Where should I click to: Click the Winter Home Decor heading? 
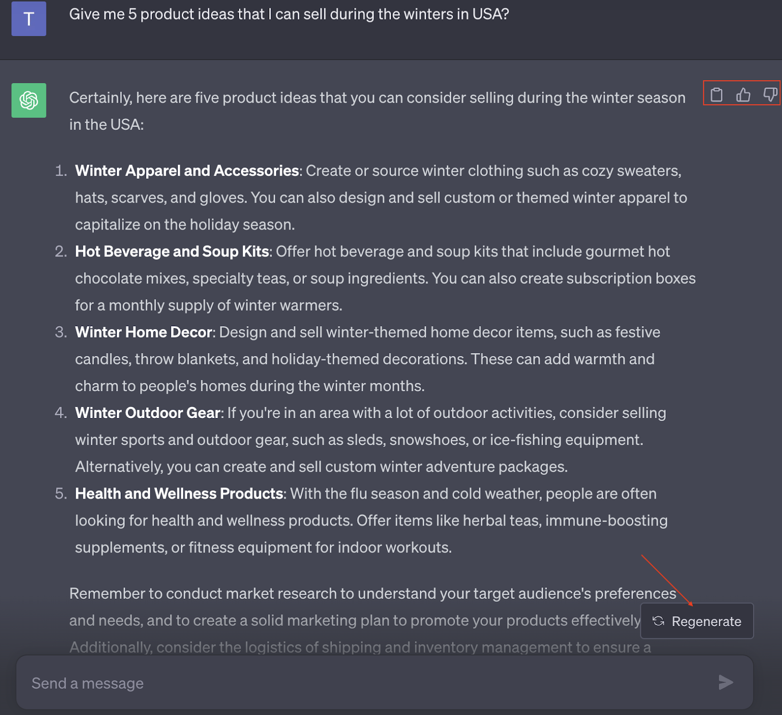[x=144, y=332]
